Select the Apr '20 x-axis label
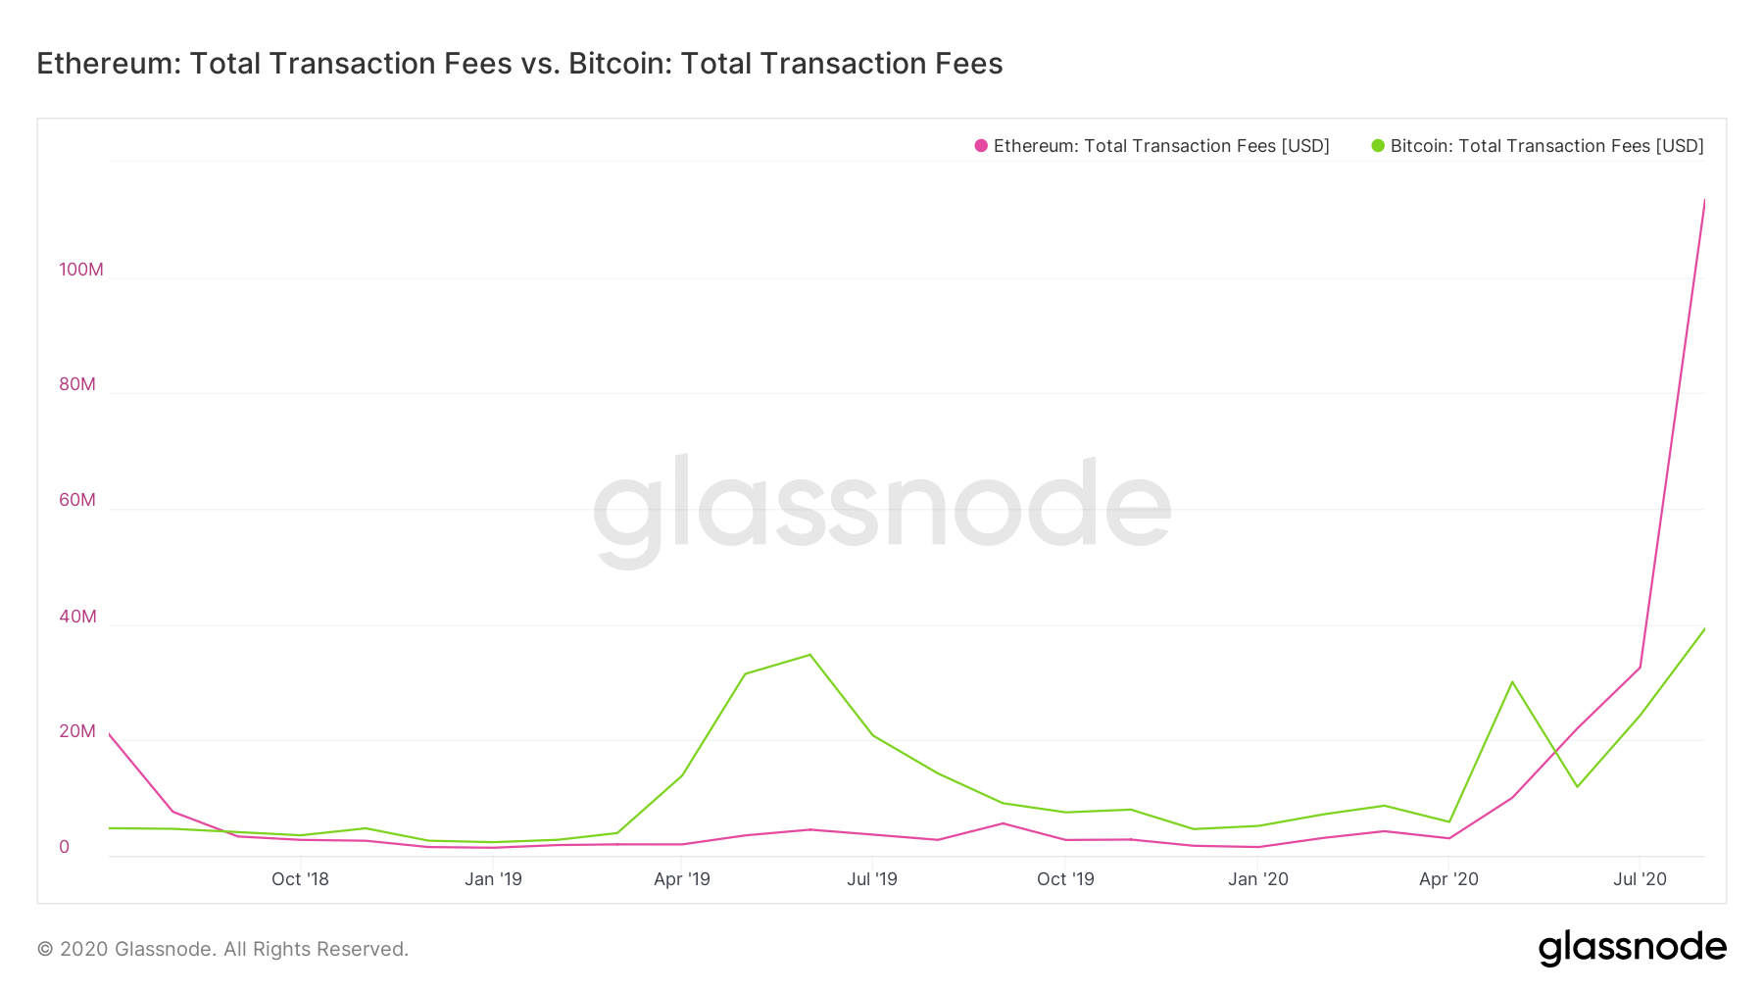 (1448, 879)
